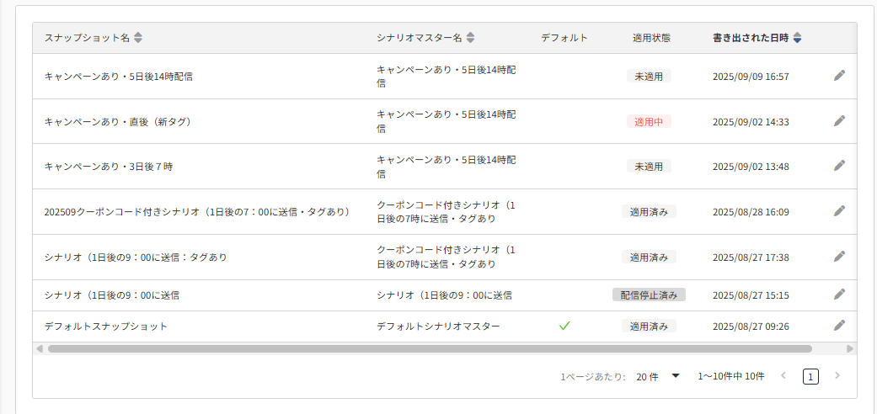
Task: Sort by スナップショット名 column
Action: (138, 38)
